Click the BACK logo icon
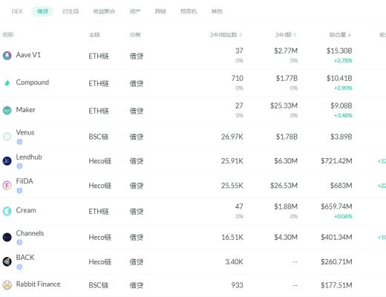This screenshot has width=386, height=297. point(7,261)
